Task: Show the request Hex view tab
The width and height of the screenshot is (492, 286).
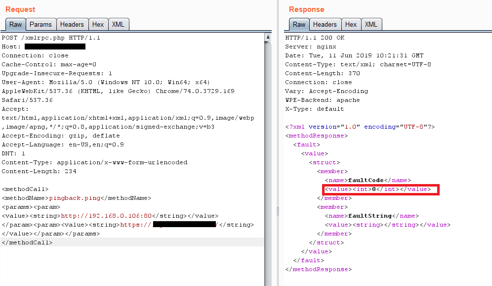Action: [x=98, y=24]
